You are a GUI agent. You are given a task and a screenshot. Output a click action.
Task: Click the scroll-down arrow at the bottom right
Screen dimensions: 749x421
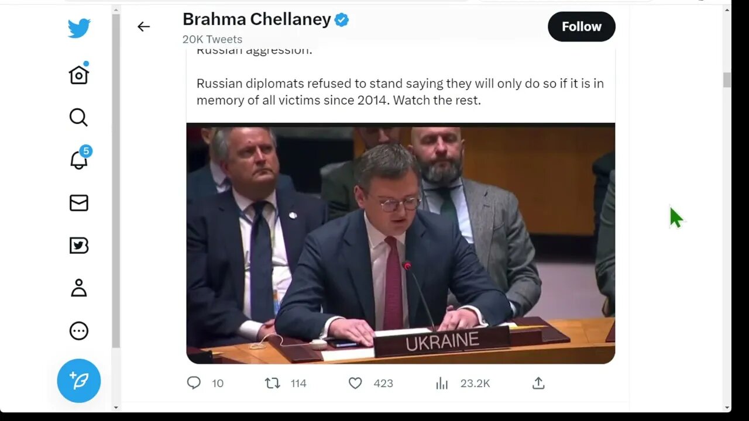tap(727, 408)
